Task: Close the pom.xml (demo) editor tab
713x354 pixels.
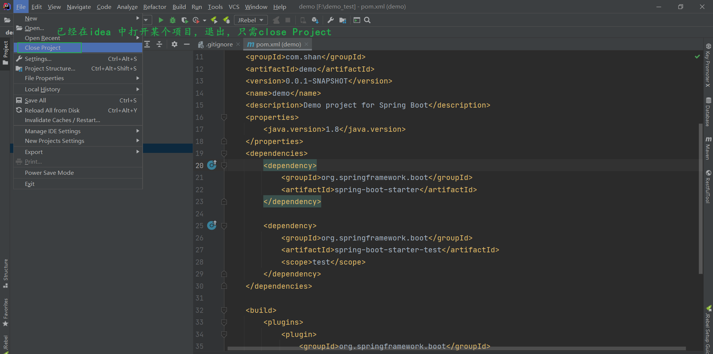Action: point(306,44)
